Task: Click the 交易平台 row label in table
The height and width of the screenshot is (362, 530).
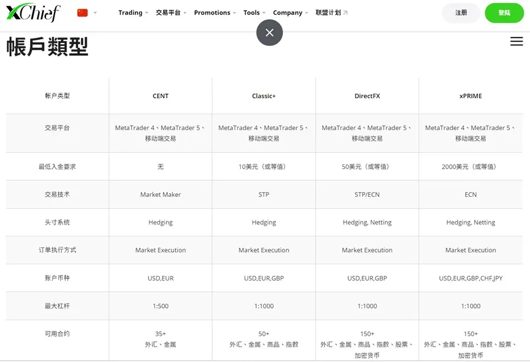Action: click(x=57, y=128)
